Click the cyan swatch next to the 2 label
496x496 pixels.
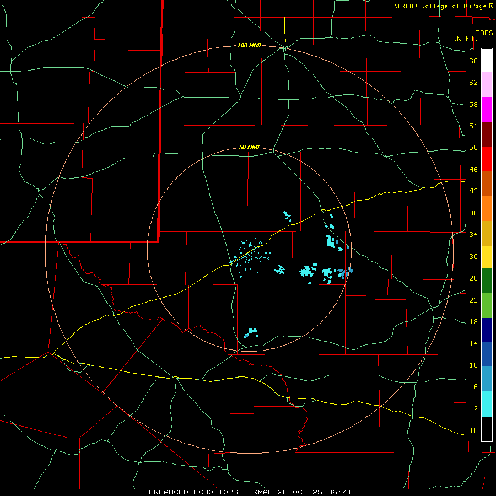pos(487,404)
